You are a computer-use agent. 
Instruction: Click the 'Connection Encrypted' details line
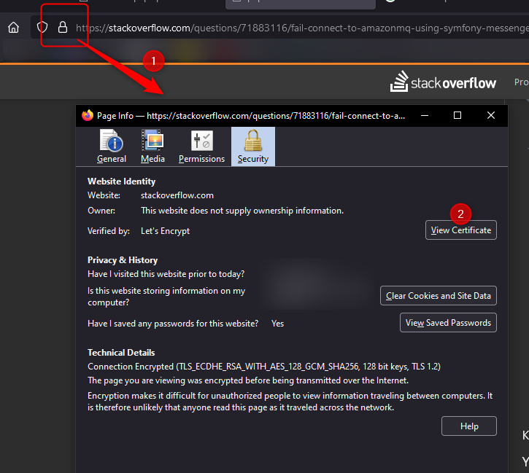264,367
